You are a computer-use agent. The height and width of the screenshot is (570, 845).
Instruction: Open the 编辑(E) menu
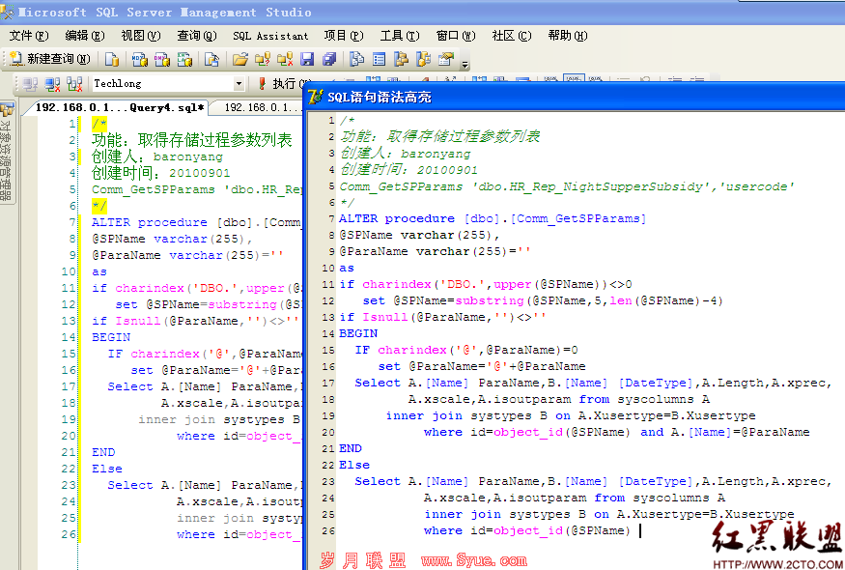(85, 36)
